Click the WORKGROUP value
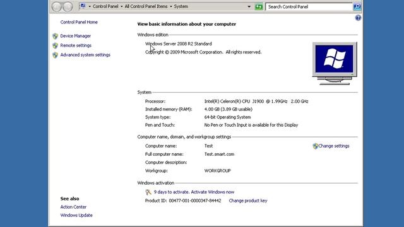 217,171
